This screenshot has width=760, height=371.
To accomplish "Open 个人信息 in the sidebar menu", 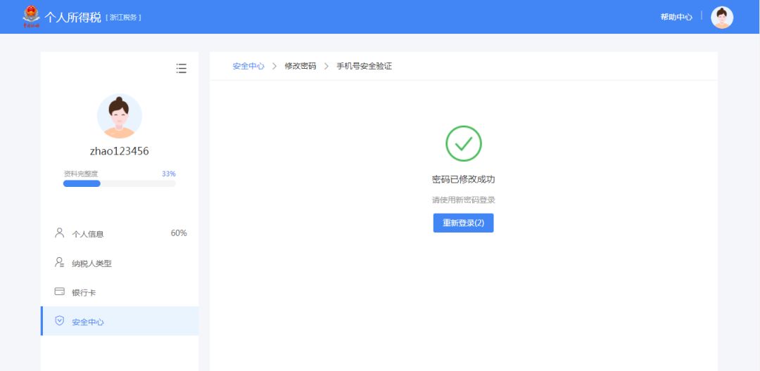I will 88,234.
